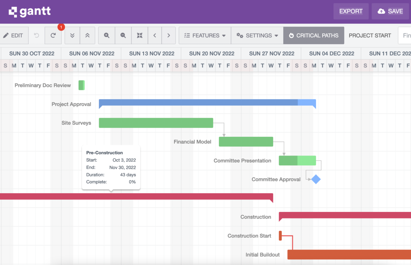Screen dimensions: 411x265
Task: Click the zoom out magnifier icon
Action: coord(123,35)
